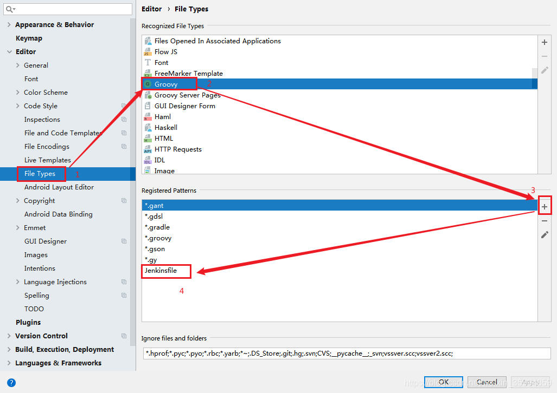Edit the selected recognized file type
This screenshot has width=557, height=393.
pos(544,70)
